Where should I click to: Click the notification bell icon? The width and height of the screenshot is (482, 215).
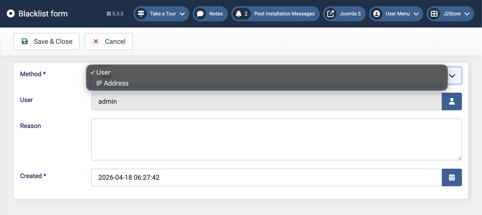point(239,14)
